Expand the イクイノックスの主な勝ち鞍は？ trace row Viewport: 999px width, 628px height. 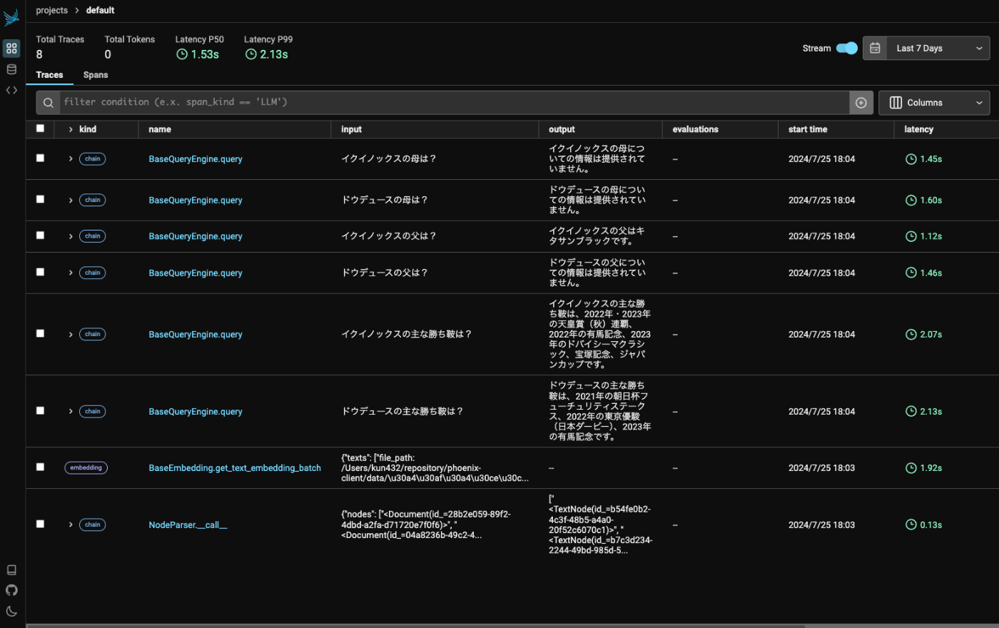pos(71,334)
